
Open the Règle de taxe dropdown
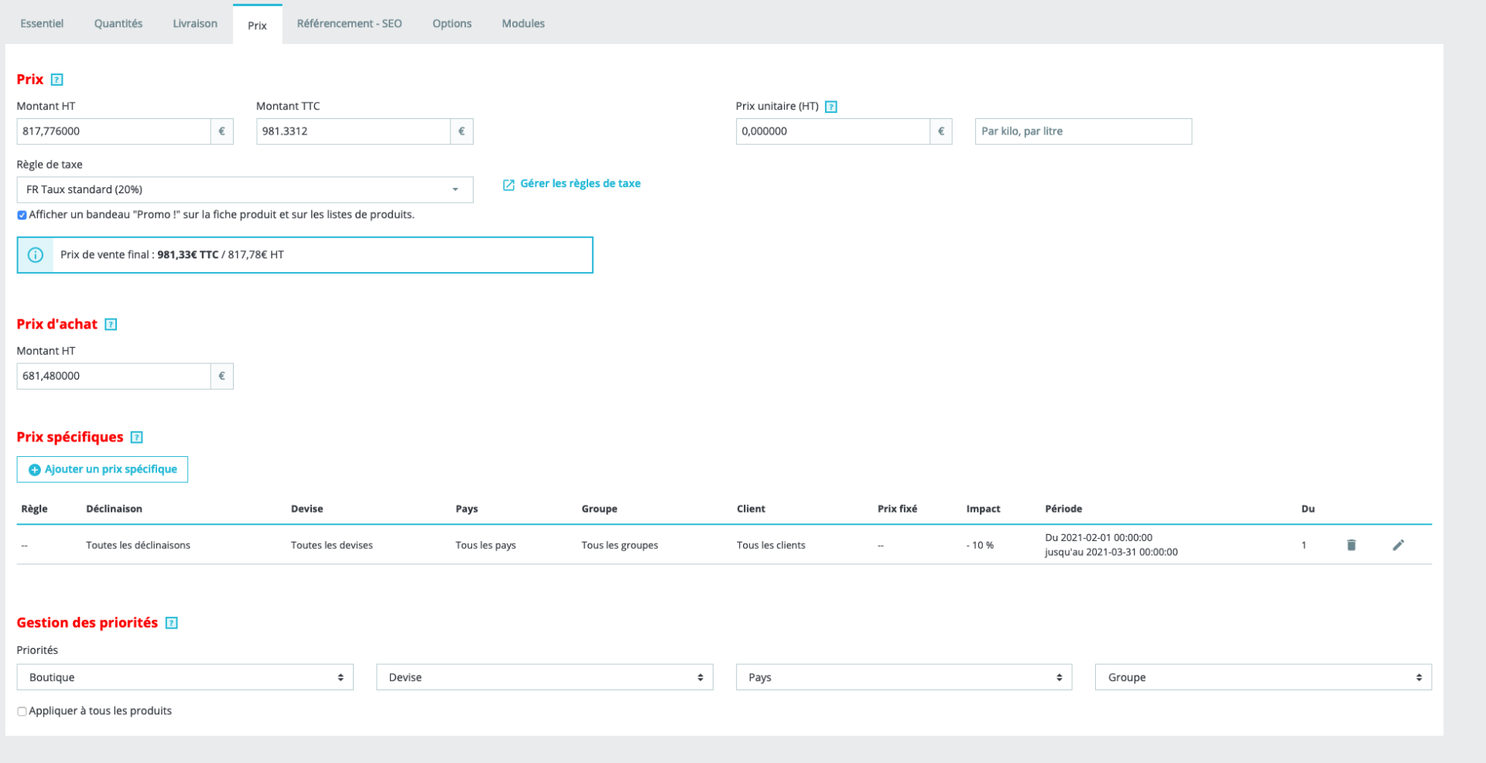click(245, 189)
